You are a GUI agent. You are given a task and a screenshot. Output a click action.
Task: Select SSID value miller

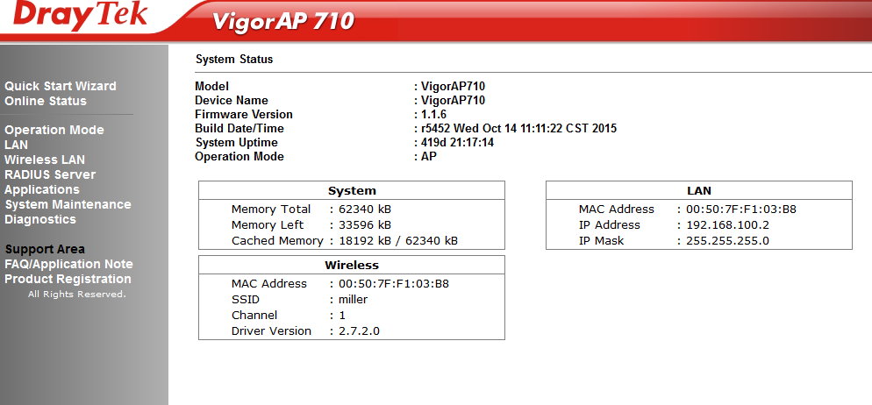354,300
